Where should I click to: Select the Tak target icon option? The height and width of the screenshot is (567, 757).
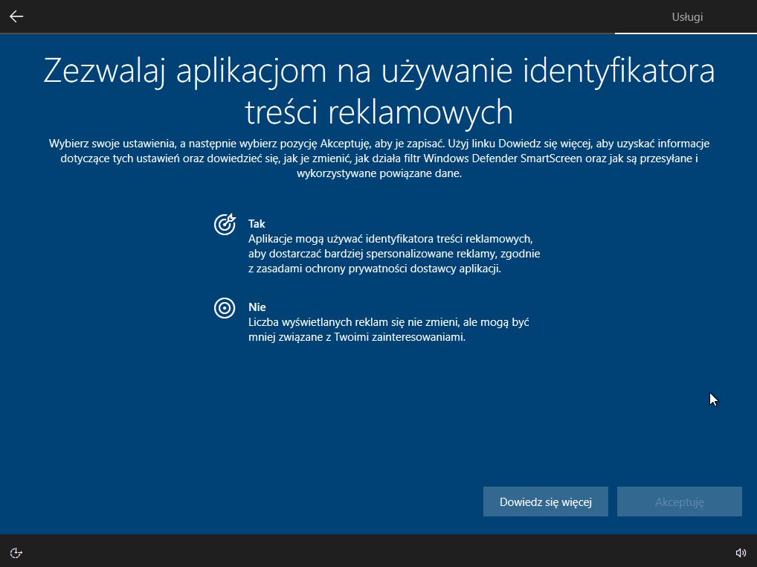(x=225, y=224)
